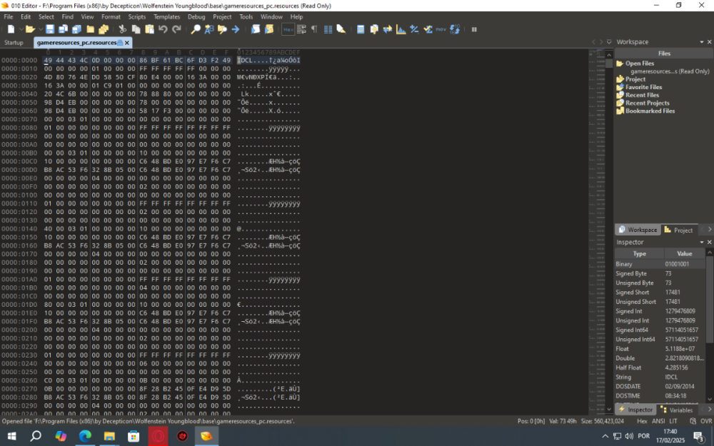
Task: Switch to the Startup tab
Action: [x=14, y=43]
